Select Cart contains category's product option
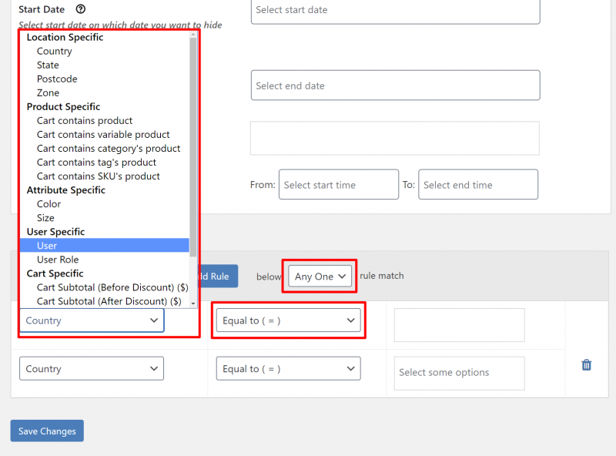 click(105, 148)
